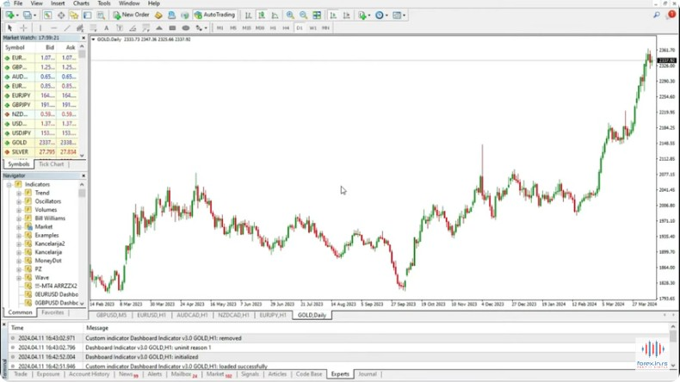Switch chart to Line Chart mode
The image size is (680, 382).
[275, 15]
